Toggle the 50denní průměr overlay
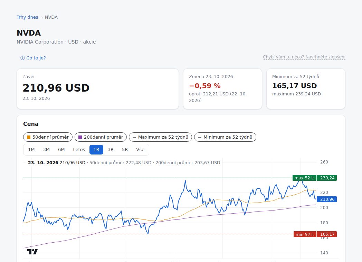 coord(48,137)
